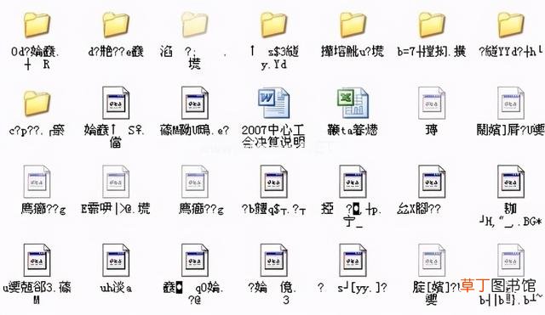This screenshot has width=545, height=315.
Task: Select file icon named 'u…3.' with 'M'
Action: (x=37, y=261)
